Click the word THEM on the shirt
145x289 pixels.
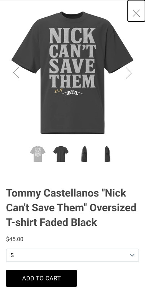coord(72,81)
